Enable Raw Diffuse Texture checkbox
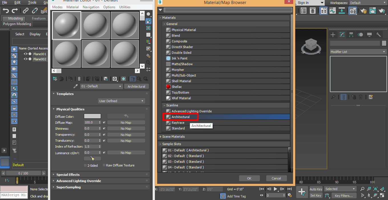 point(104,165)
